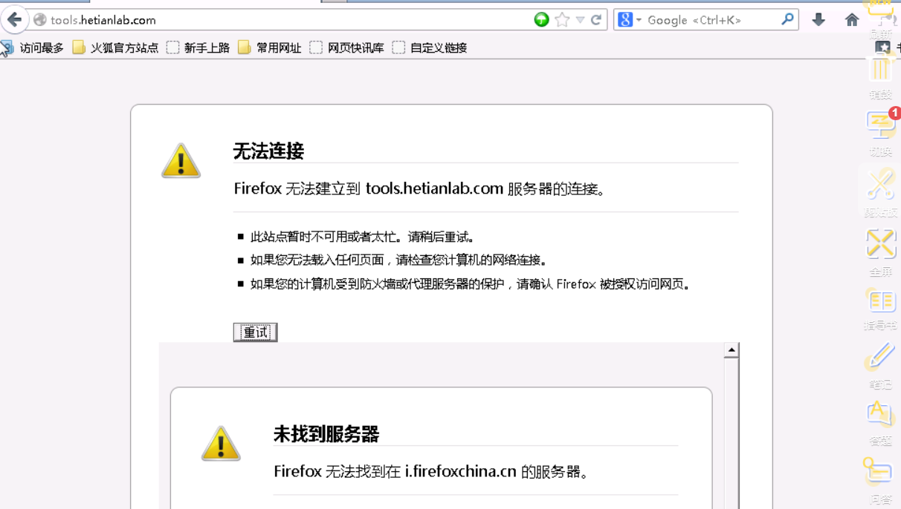
Task: Open the Google search engine selector
Action: [629, 20]
